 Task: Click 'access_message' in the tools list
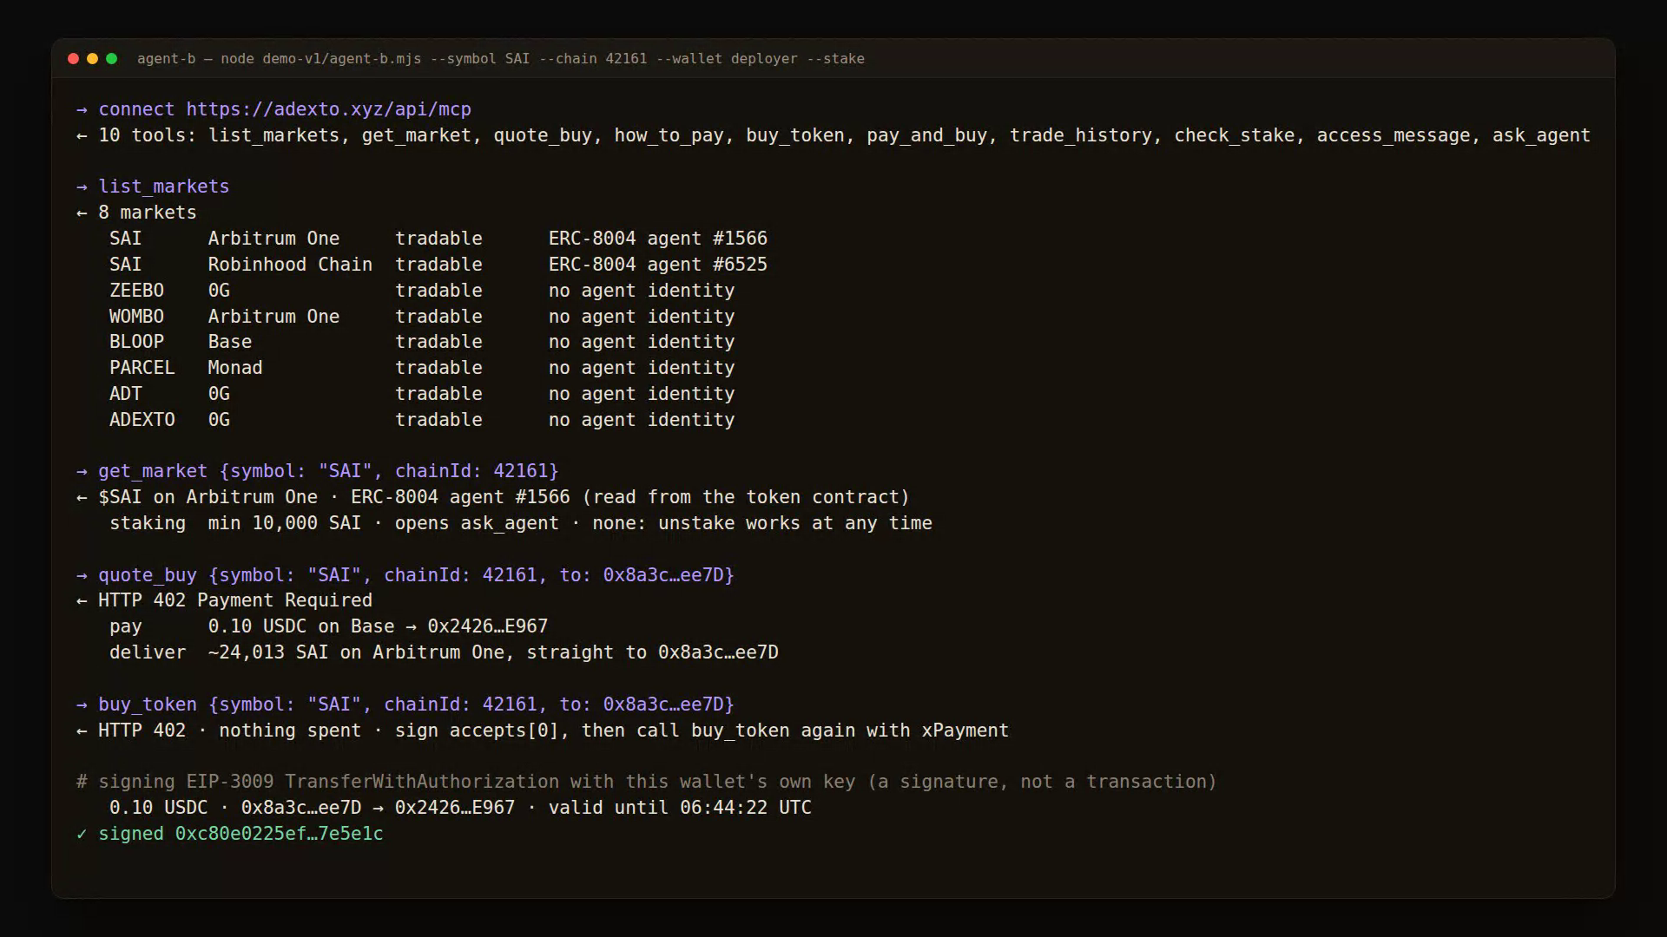(1394, 135)
